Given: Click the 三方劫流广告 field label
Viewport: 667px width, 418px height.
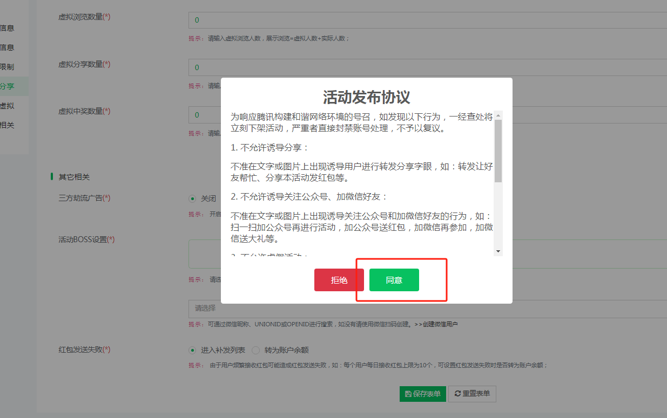Looking at the screenshot, I should pyautogui.click(x=84, y=198).
